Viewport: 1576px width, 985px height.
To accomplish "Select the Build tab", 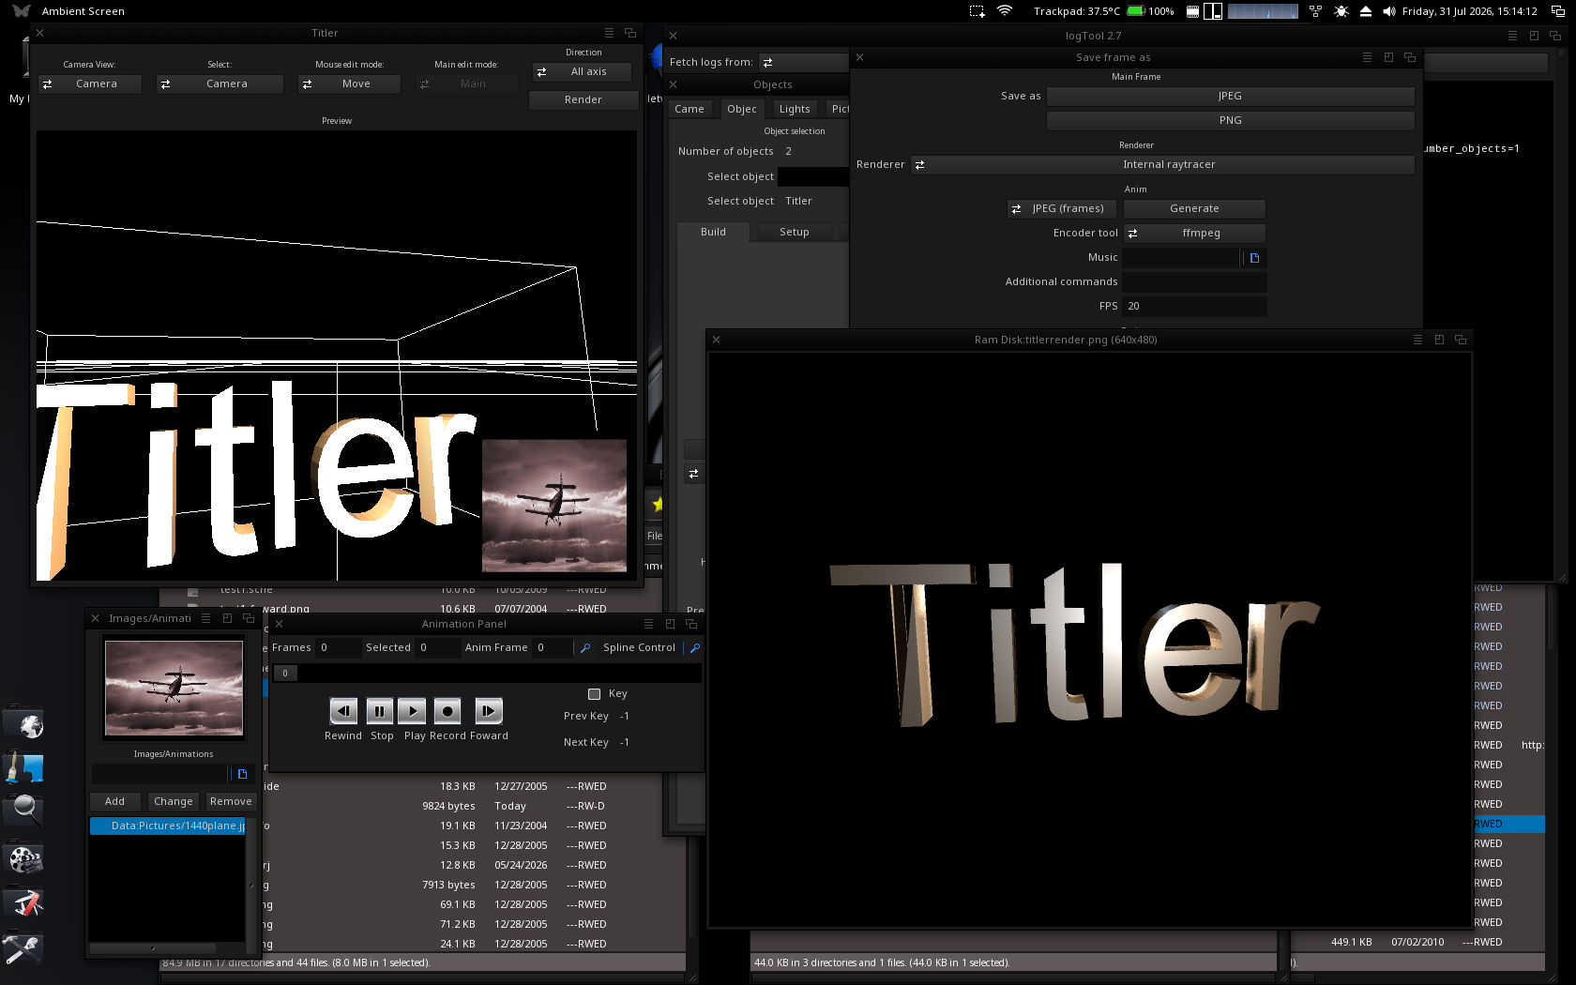I will (713, 233).
